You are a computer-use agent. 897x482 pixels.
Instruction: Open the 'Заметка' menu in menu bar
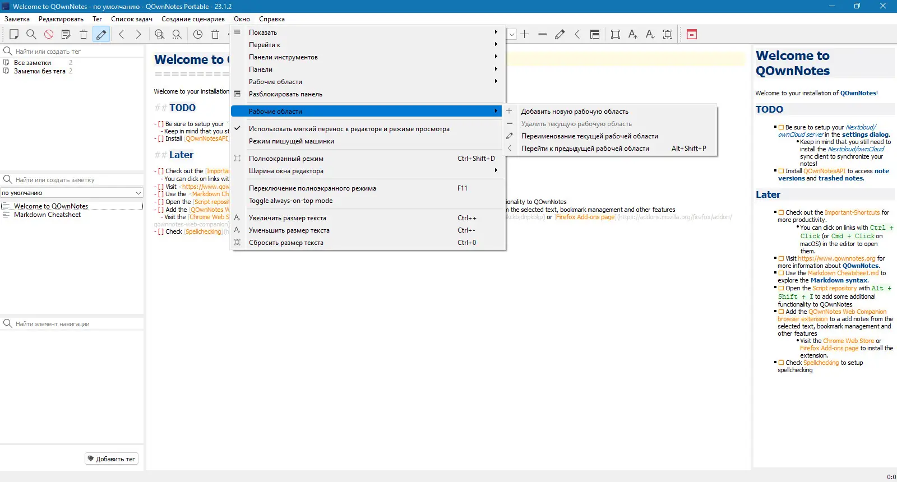(17, 19)
